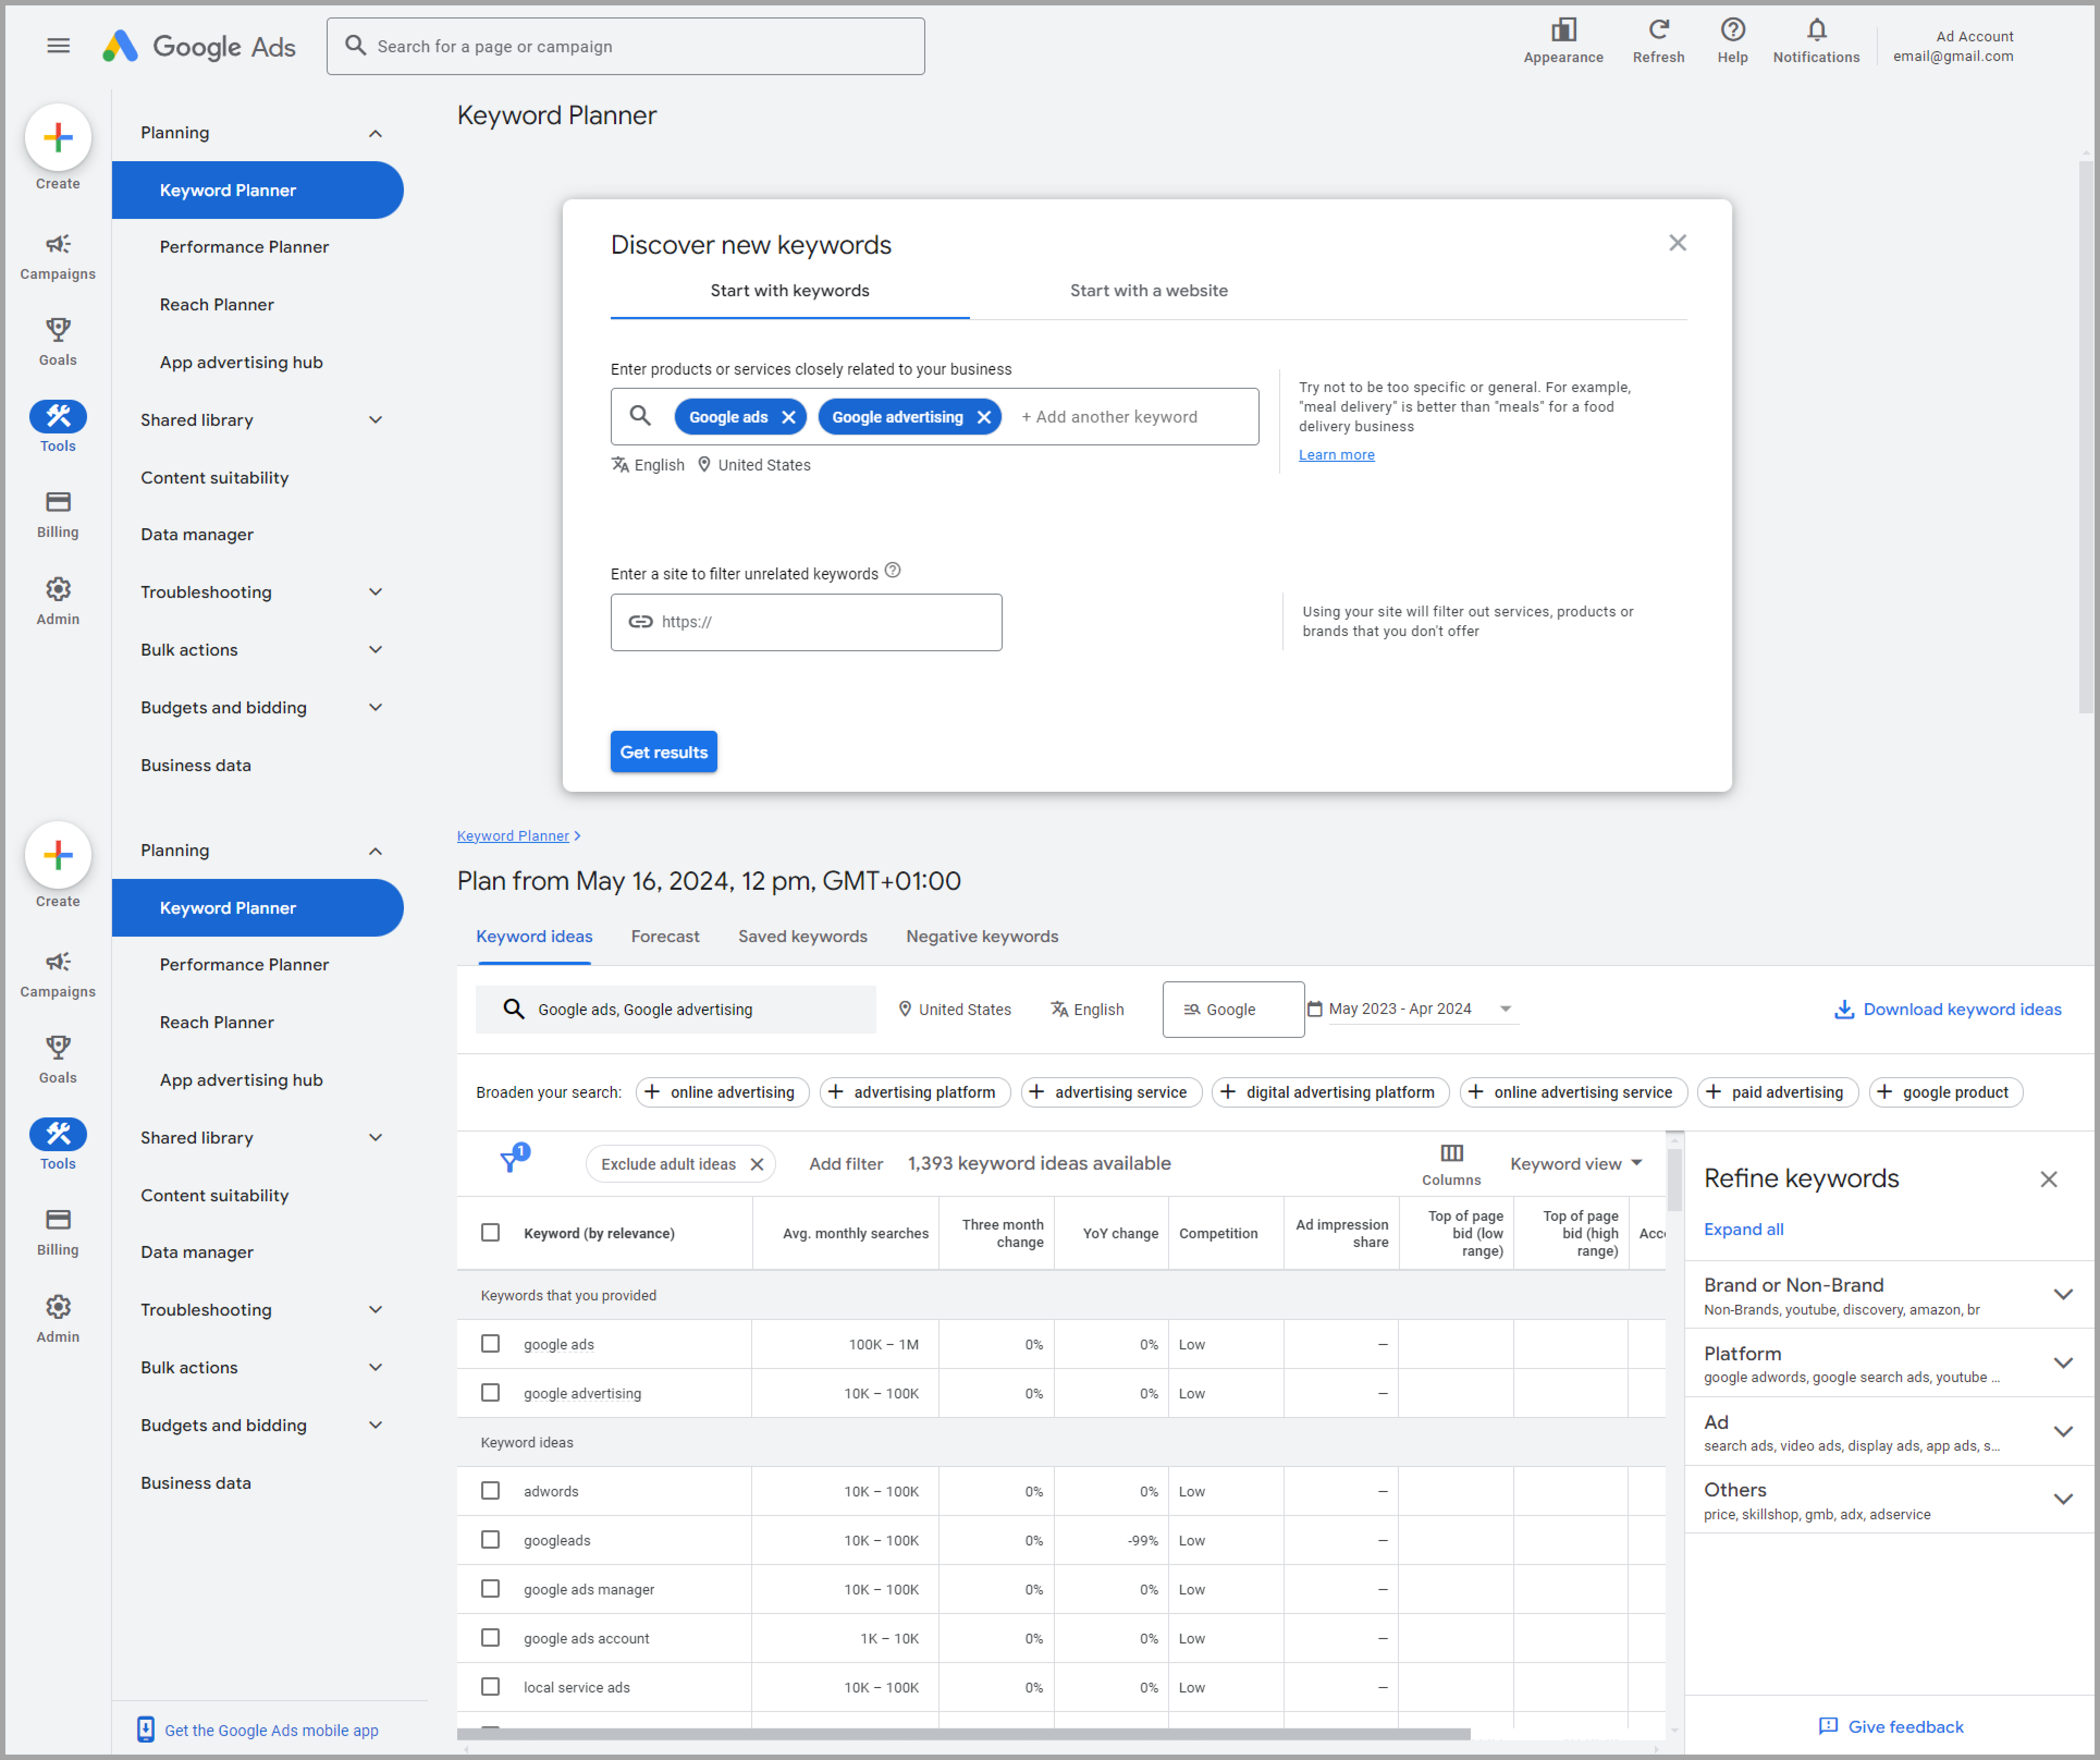Click the top search for a page or campaign box
Image resolution: width=2100 pixels, height=1760 pixels.
click(x=625, y=46)
